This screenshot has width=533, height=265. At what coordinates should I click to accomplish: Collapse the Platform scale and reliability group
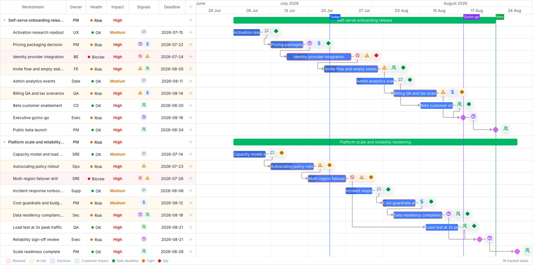pyautogui.click(x=4, y=142)
